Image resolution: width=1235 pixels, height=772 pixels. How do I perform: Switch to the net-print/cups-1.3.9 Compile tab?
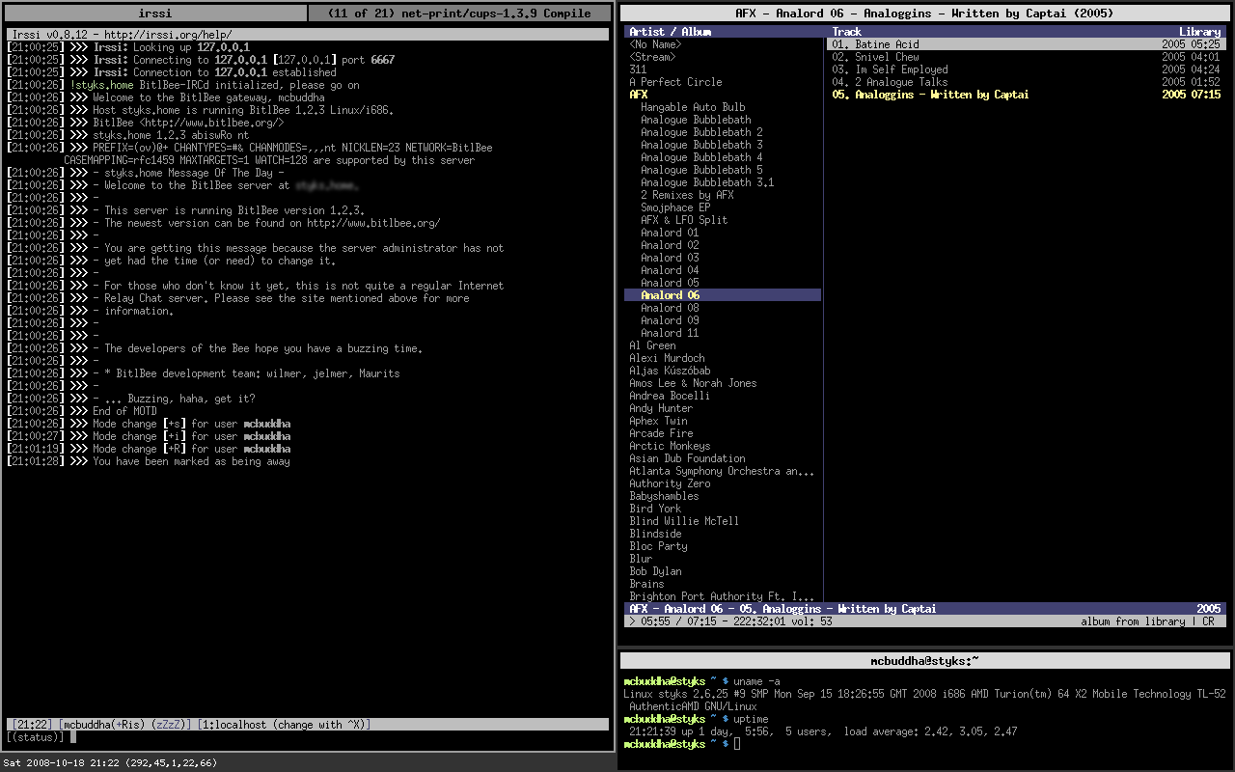point(460,14)
